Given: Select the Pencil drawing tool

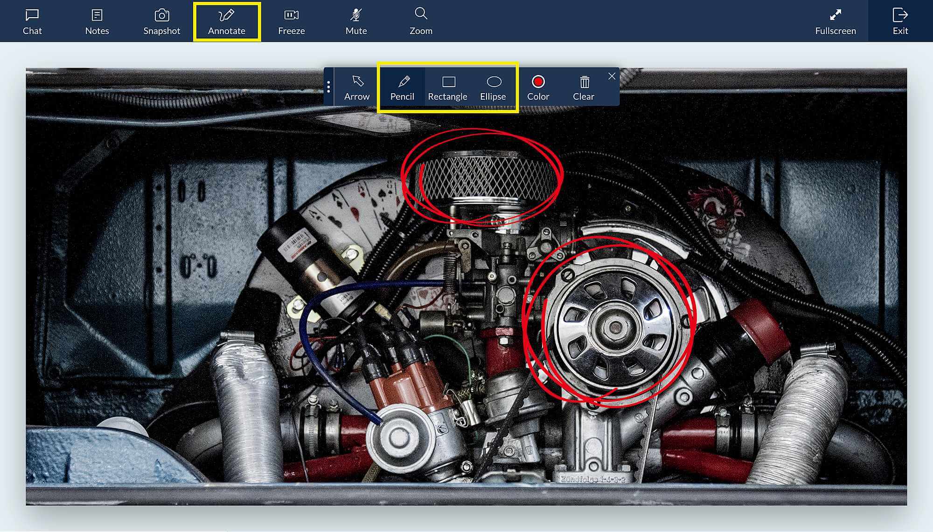Looking at the screenshot, I should point(402,88).
